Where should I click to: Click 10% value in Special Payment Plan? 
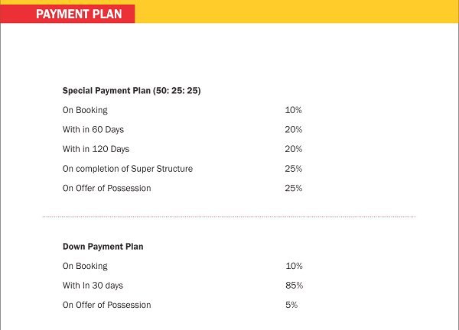[x=294, y=110]
